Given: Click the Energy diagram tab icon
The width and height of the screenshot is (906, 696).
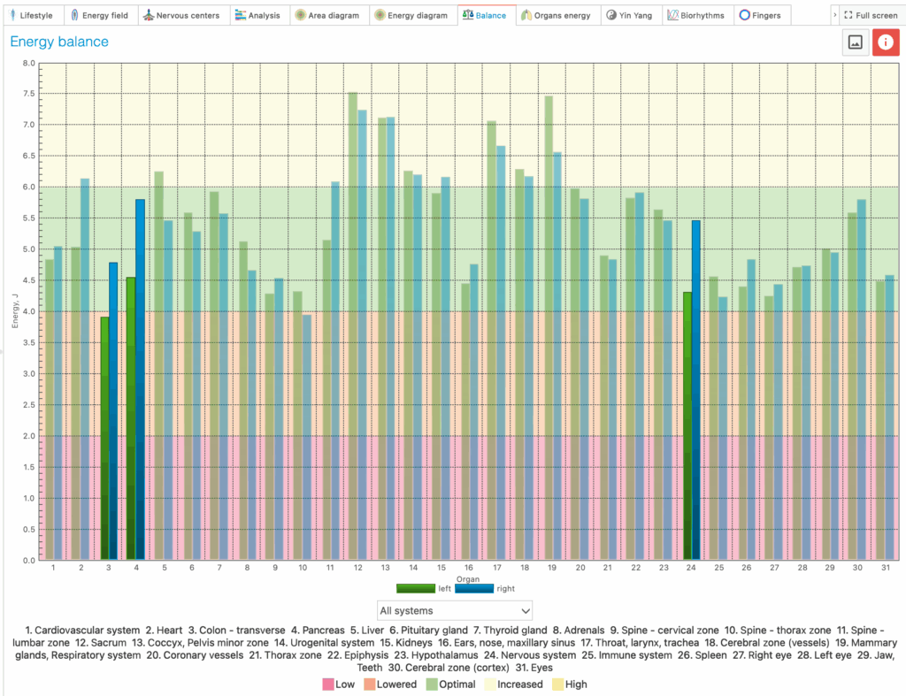Looking at the screenshot, I should point(380,15).
